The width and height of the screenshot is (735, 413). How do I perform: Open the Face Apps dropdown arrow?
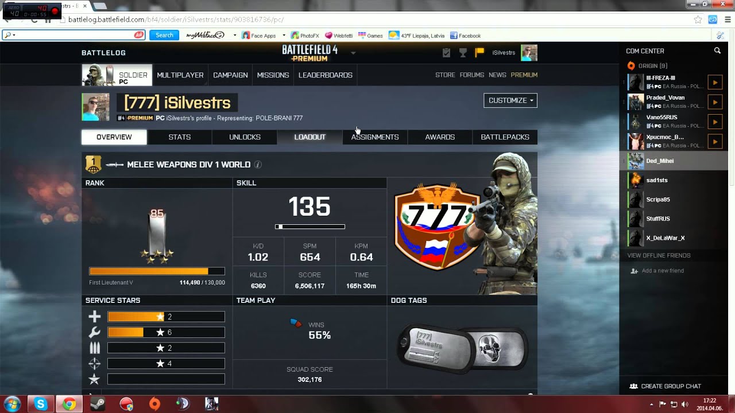284,36
